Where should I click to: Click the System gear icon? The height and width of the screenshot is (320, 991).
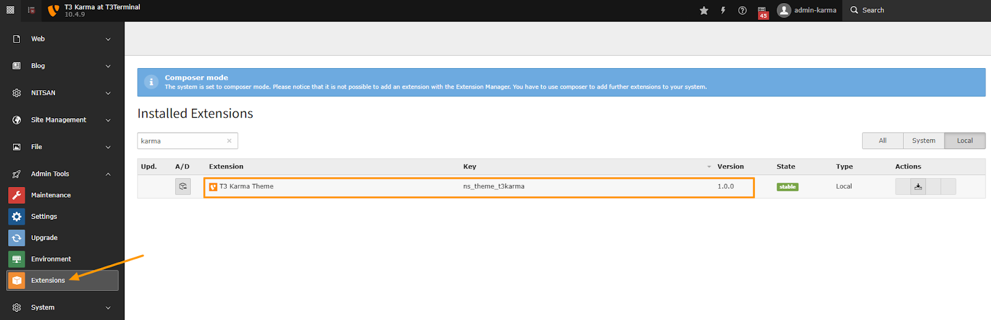[x=17, y=308]
